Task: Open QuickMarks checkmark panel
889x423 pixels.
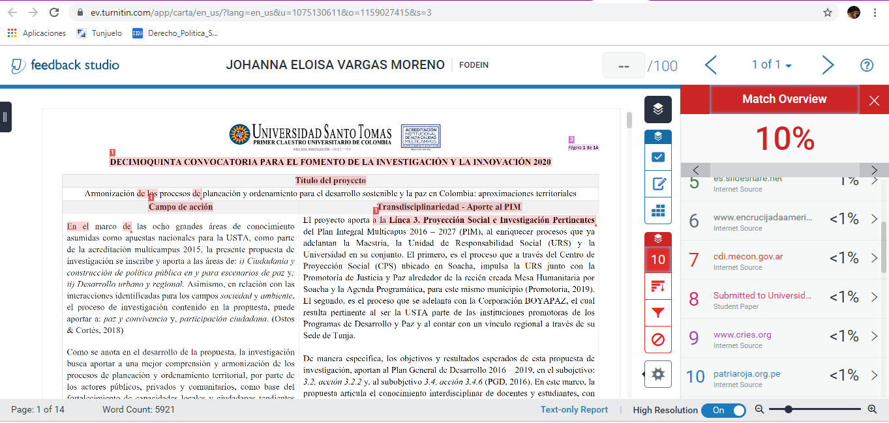Action: click(x=658, y=157)
